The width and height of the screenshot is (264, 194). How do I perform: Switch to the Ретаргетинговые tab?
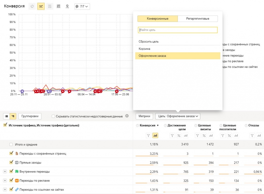197,19
